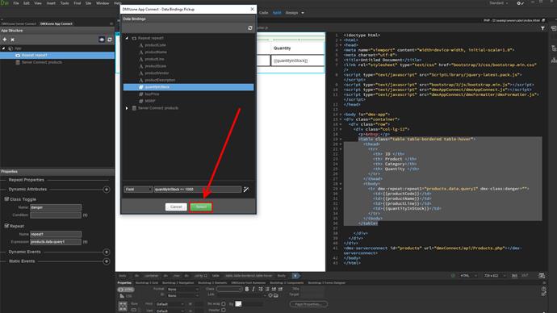This screenshot has width=557, height=313.
Task: Click the Repeat Name field
Action: pyautogui.click(x=56, y=234)
